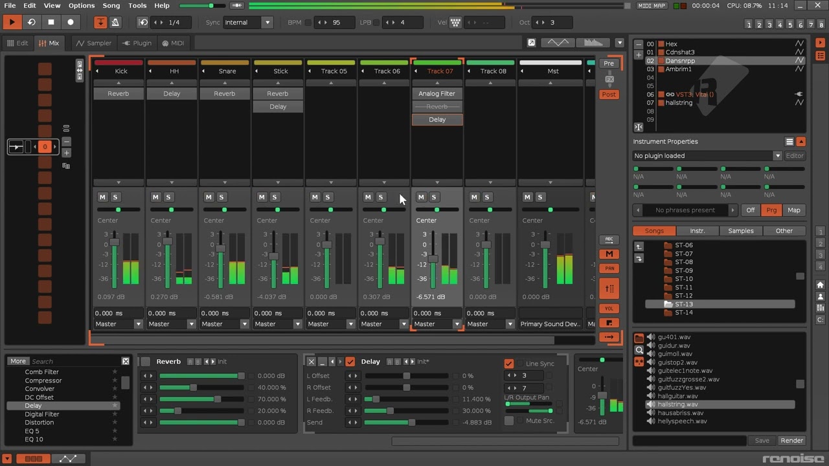Switch to the Sampler tab
This screenshot has height=466, width=829.
click(94, 43)
